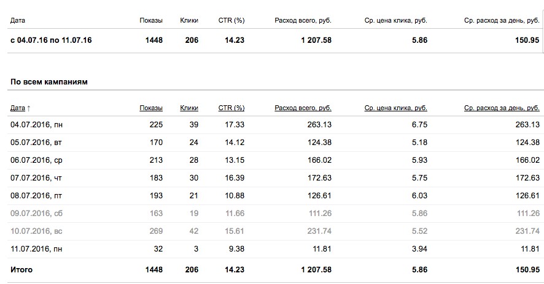The image size is (544, 284).
Task: Click total spend 1 207.58 in Итого row
Action: (x=313, y=269)
